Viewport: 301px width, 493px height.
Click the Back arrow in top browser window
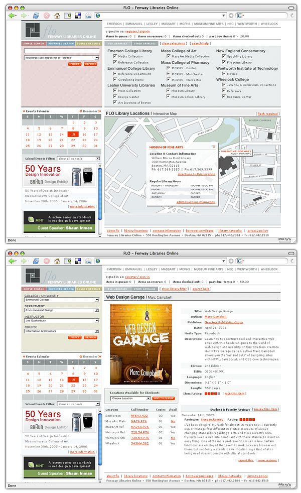(x=12, y=16)
